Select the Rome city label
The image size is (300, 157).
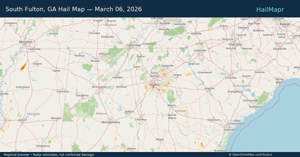click(x=137, y=67)
